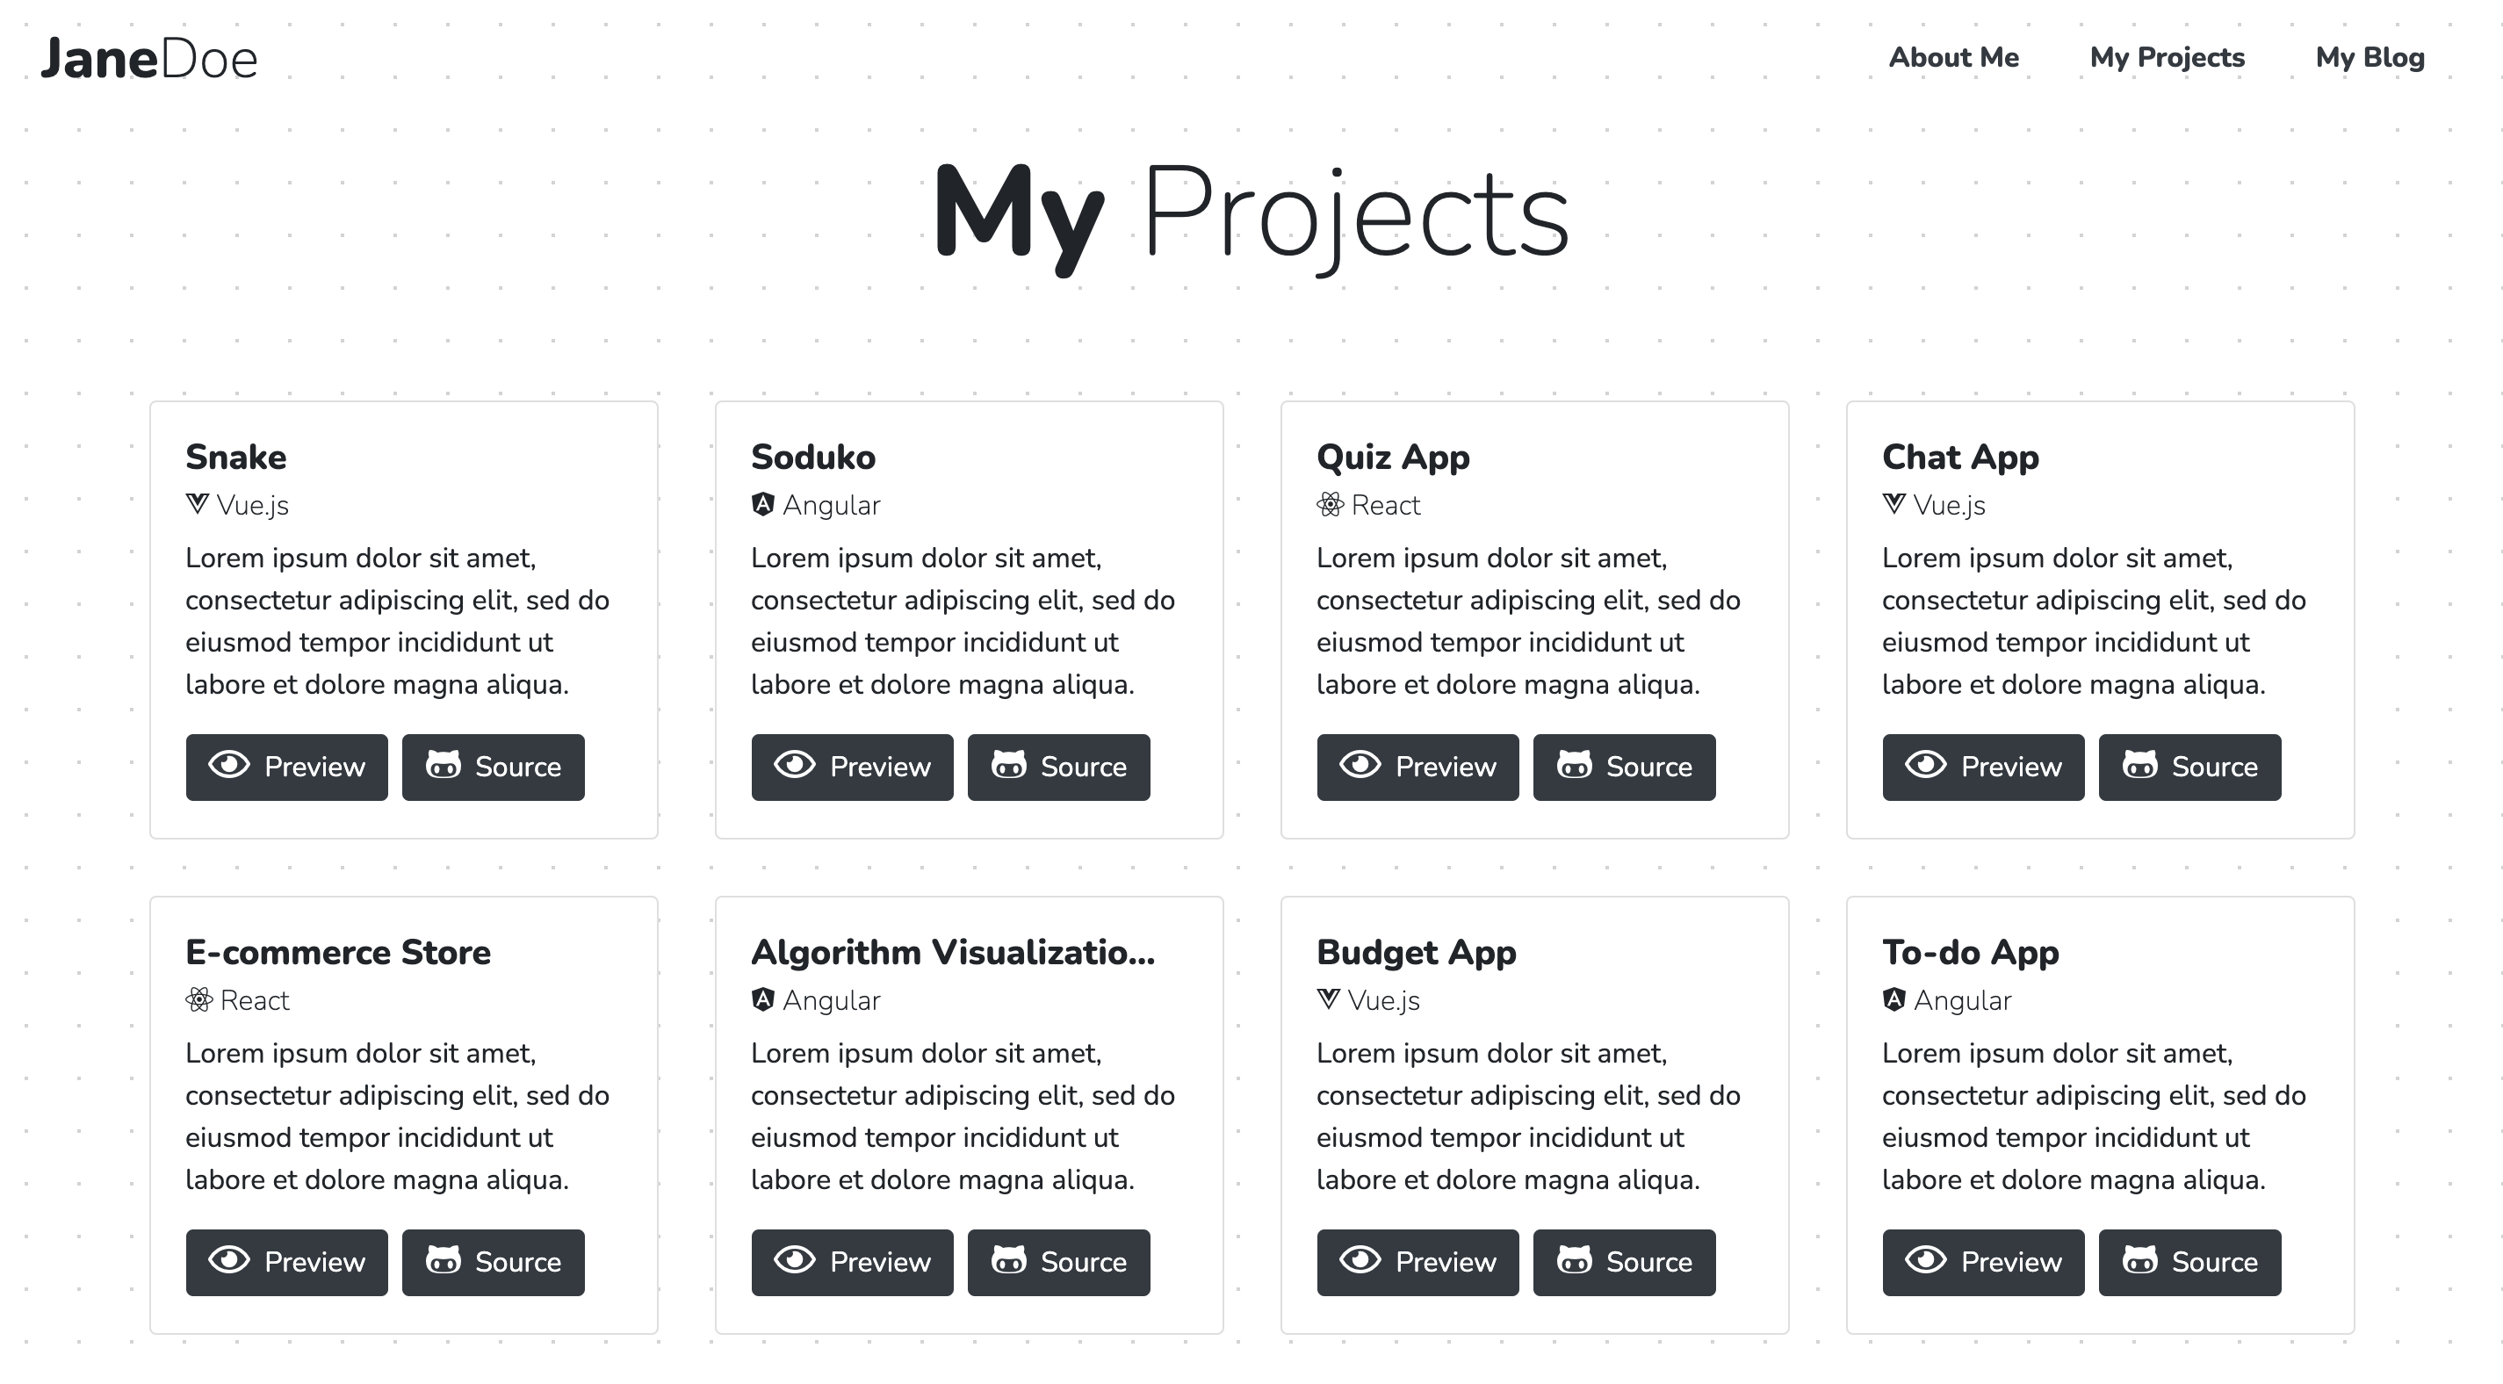Open Source for the Soduko project
The image size is (2503, 1384).
point(1058,767)
